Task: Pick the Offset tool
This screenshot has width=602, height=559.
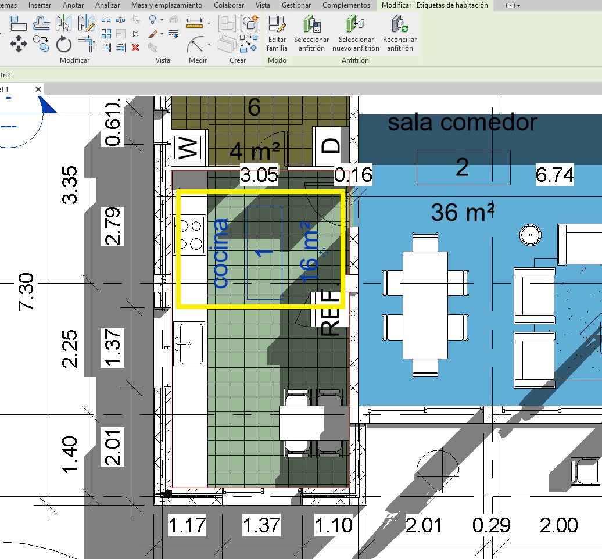Action: [x=41, y=23]
